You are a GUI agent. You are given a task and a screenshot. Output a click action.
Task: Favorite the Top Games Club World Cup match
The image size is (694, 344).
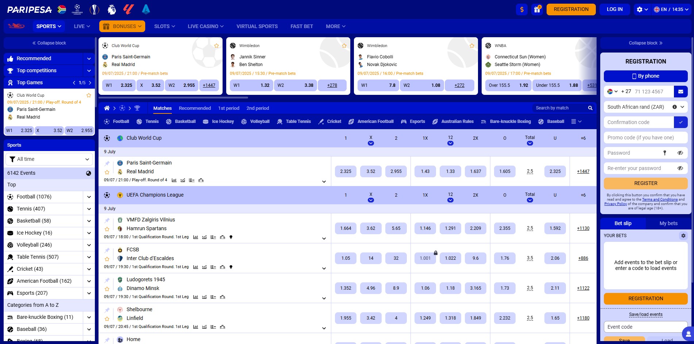click(89, 95)
